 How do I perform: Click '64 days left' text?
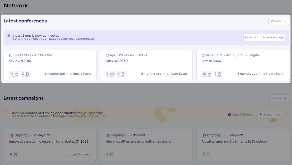pos(235,135)
